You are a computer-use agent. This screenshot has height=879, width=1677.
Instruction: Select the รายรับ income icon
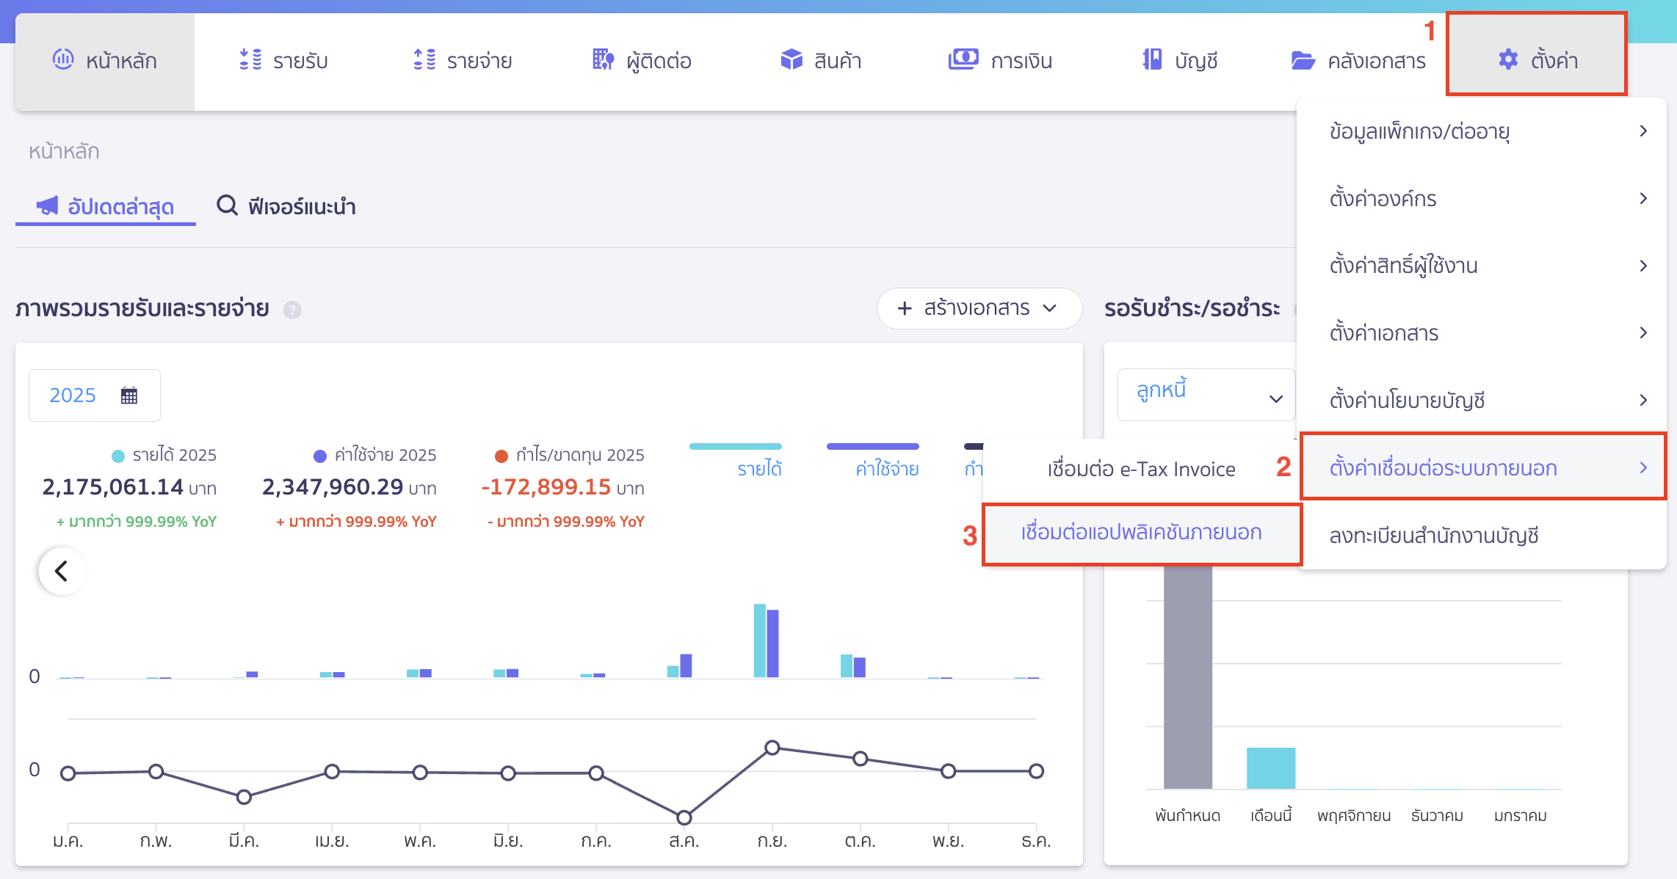(251, 59)
